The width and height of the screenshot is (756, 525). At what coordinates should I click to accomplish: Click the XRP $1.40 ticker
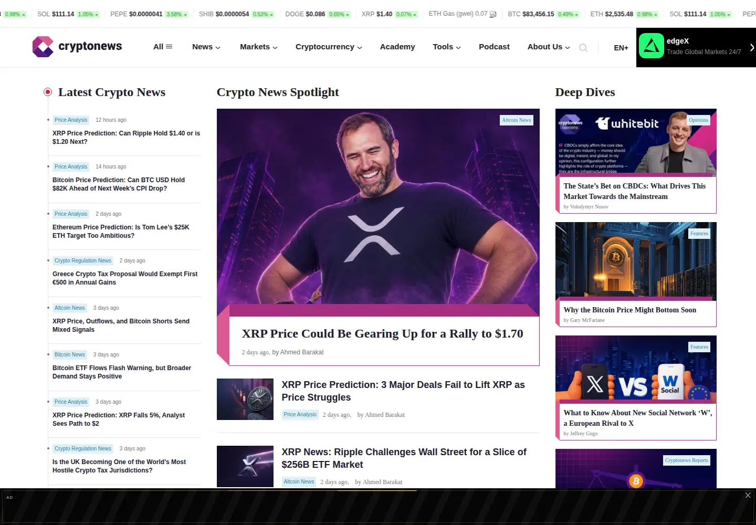[x=389, y=14]
